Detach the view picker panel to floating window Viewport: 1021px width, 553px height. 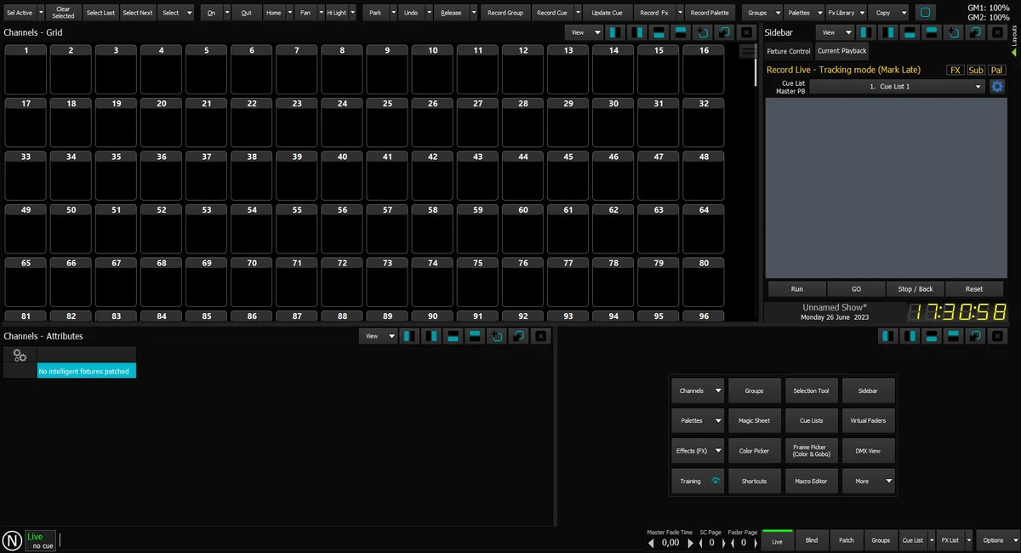[x=976, y=336]
